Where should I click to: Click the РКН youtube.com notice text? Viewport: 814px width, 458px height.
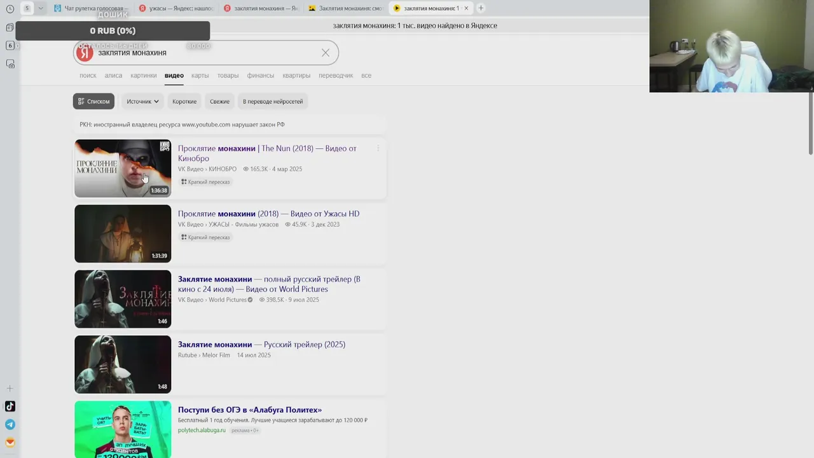(x=182, y=125)
